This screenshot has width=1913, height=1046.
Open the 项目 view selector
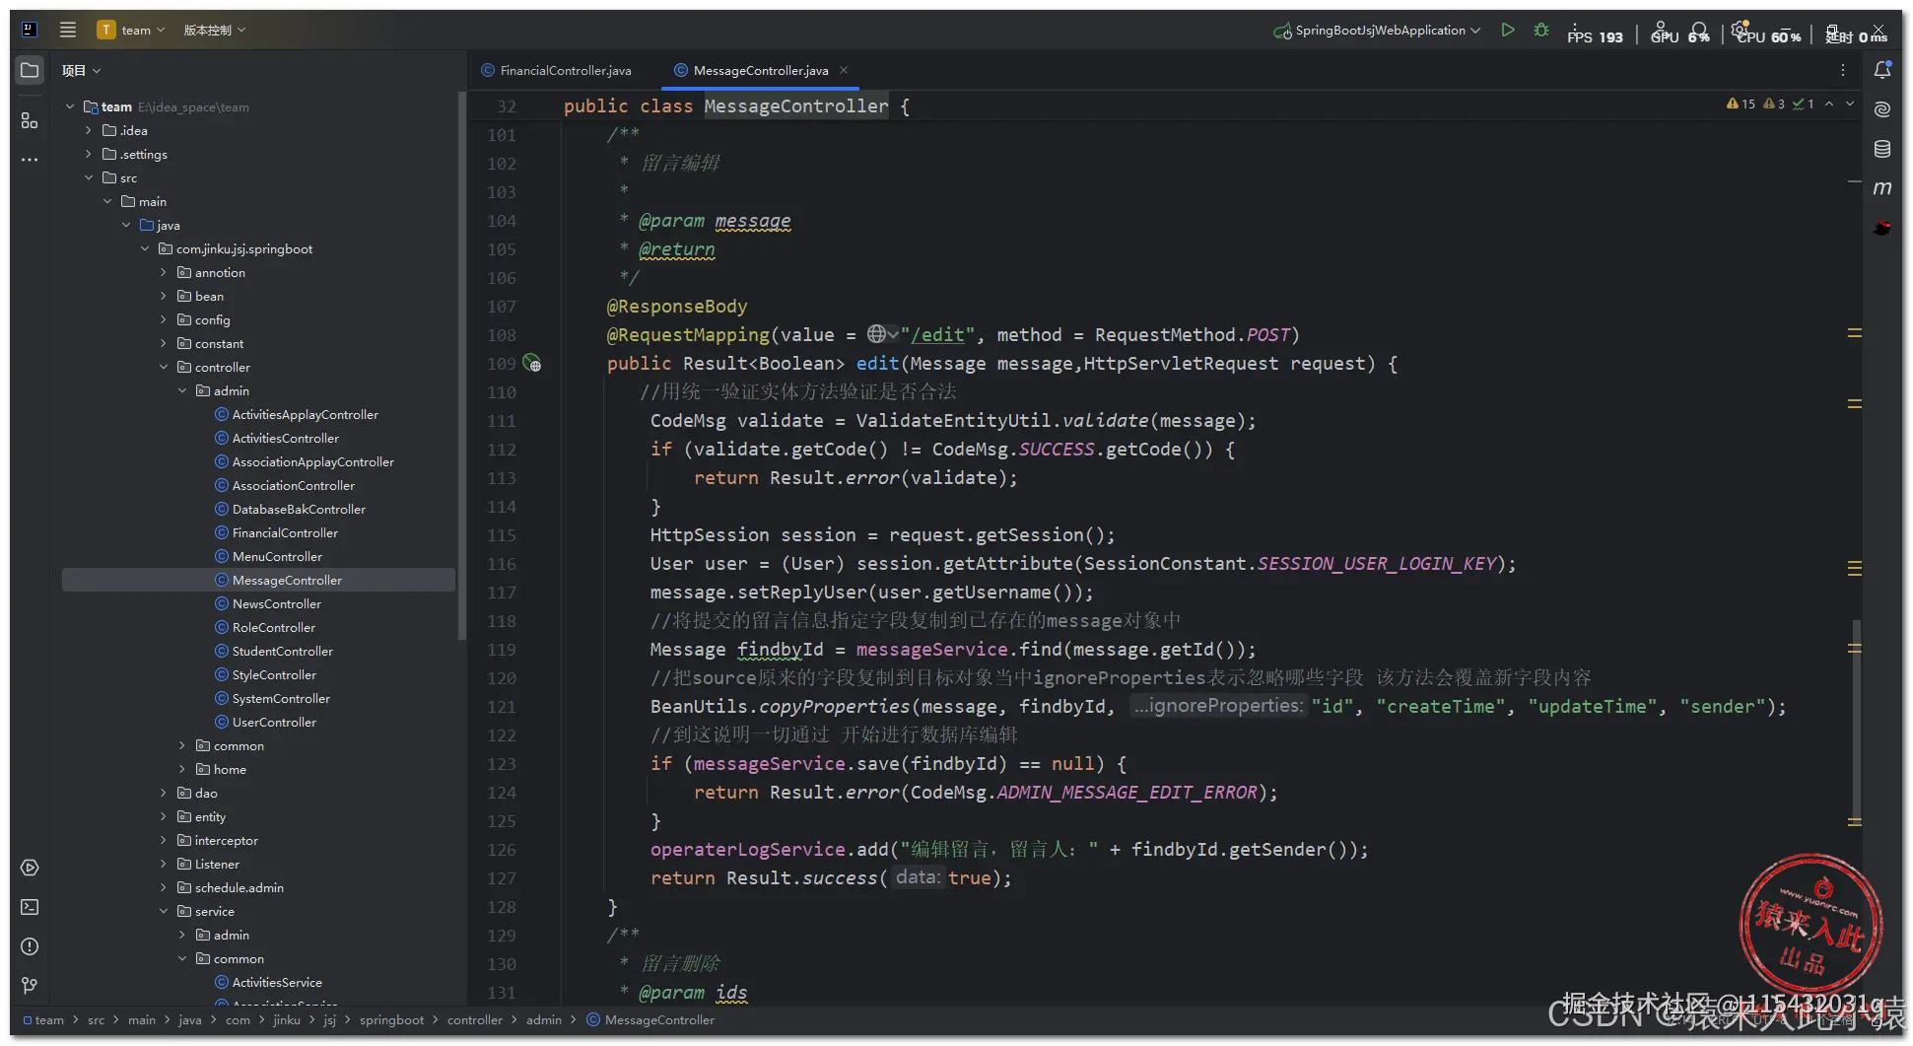(81, 70)
